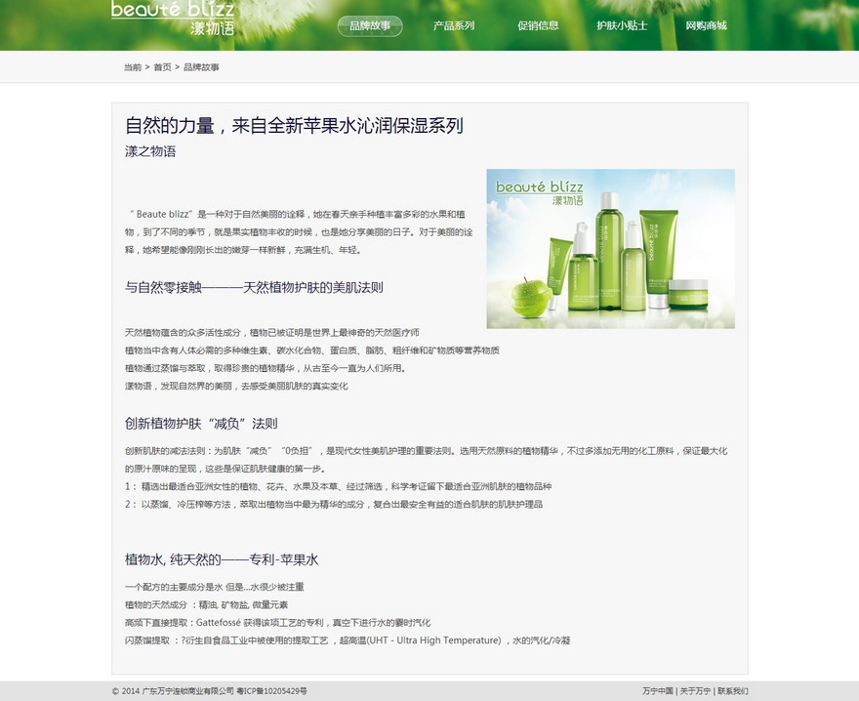859x701 pixels.
Task: Open 促销信息 in the top navigation
Action: click(538, 25)
